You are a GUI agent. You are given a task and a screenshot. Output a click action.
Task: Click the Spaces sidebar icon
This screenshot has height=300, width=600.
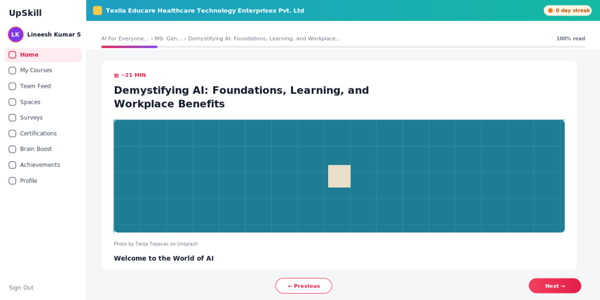tap(12, 102)
